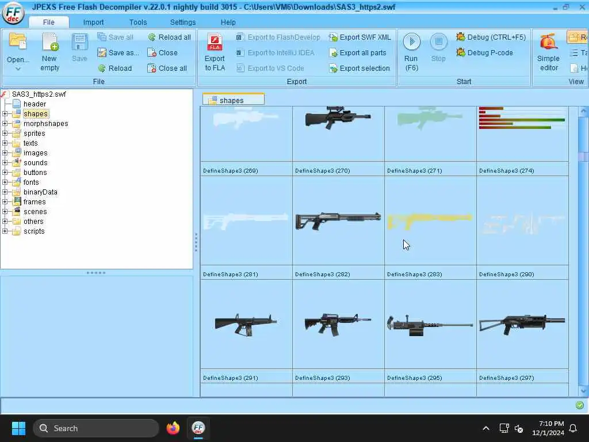Expand the sprites tree node

point(5,133)
